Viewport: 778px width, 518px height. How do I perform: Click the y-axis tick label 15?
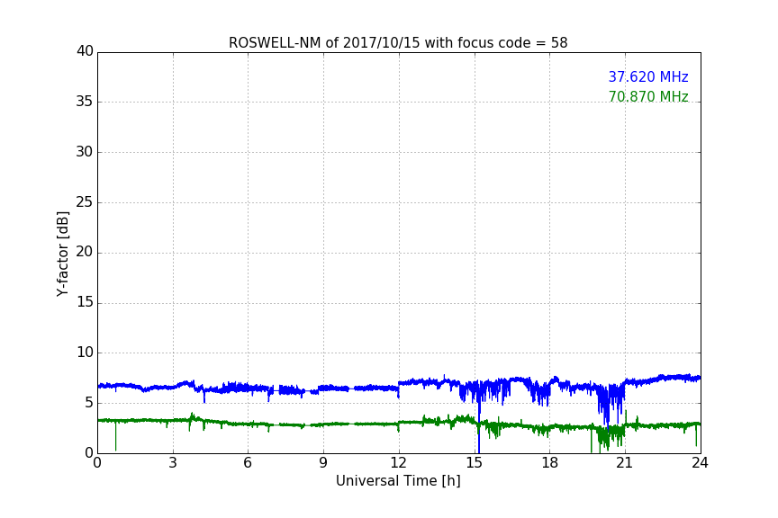(85, 302)
